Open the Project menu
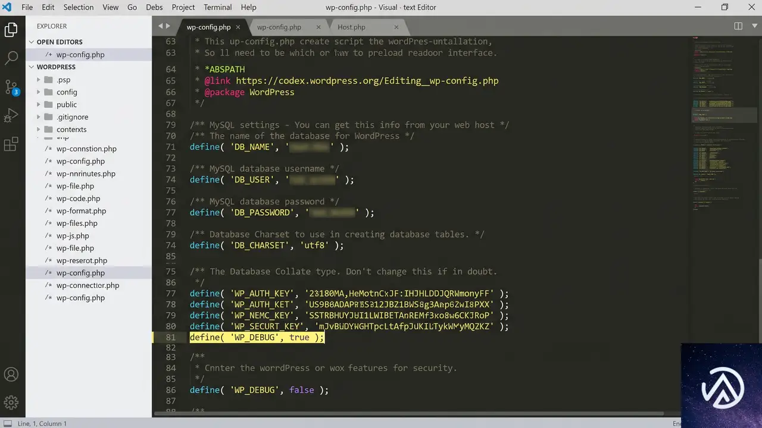 (x=183, y=7)
